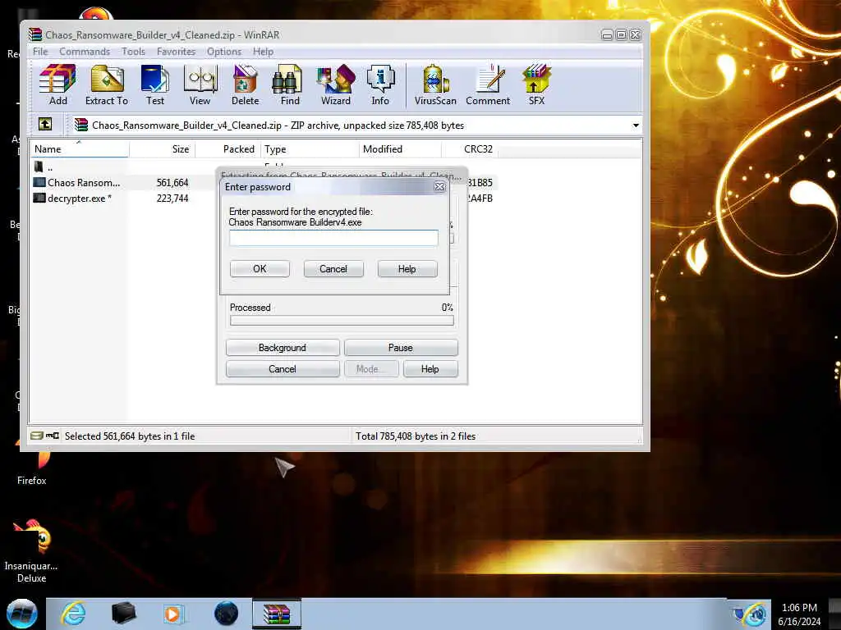Click the Comment toolbar icon
841x630 pixels.
tap(488, 84)
